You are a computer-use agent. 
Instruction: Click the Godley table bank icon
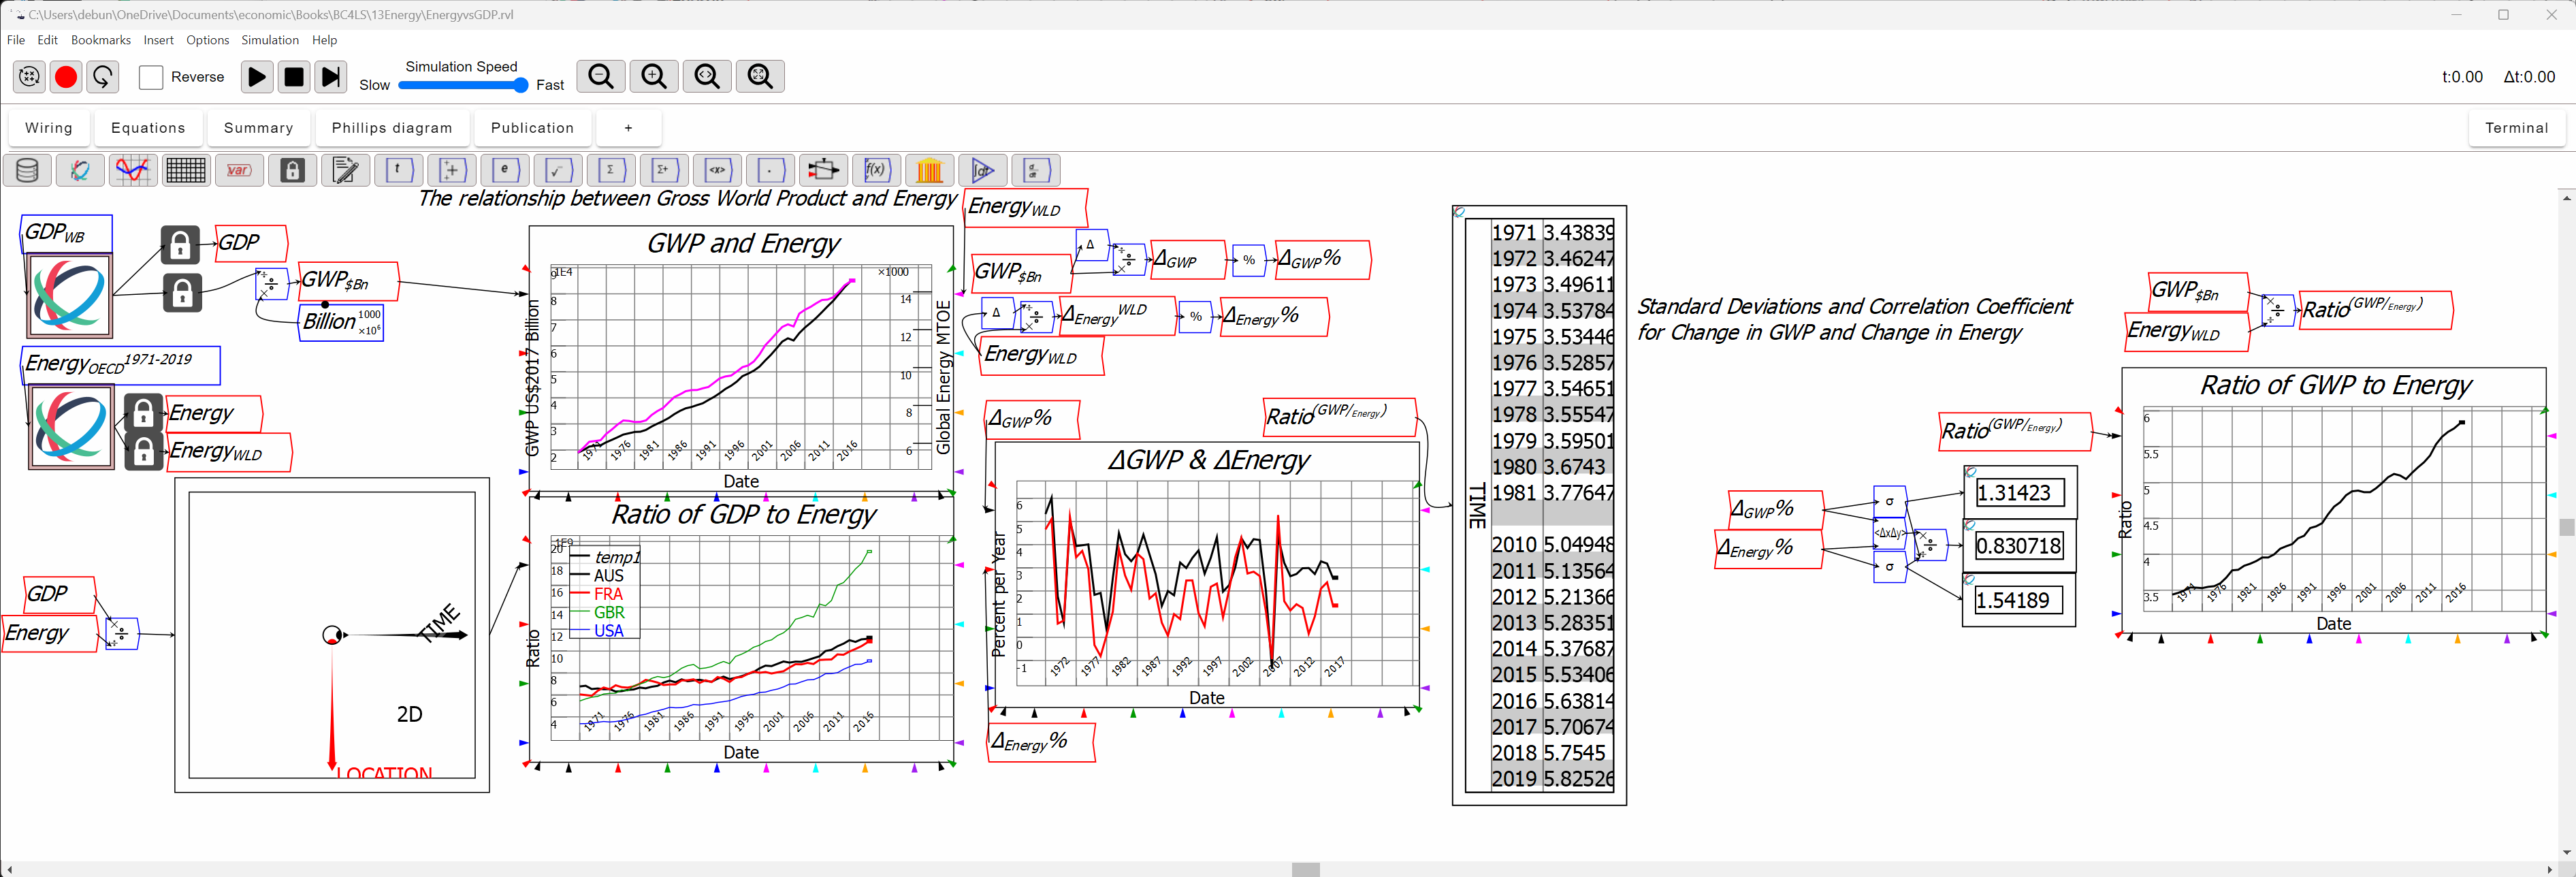(929, 170)
